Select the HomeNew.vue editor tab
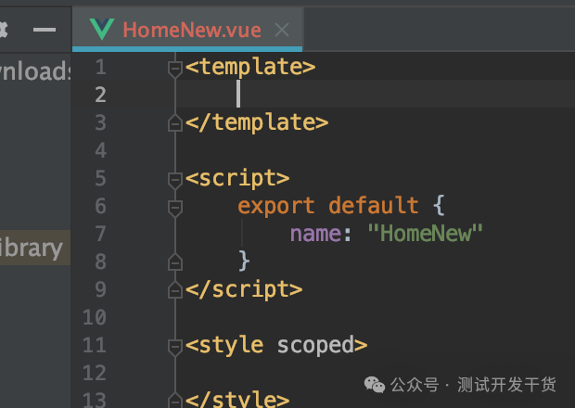This screenshot has height=408, width=575. coord(187,30)
